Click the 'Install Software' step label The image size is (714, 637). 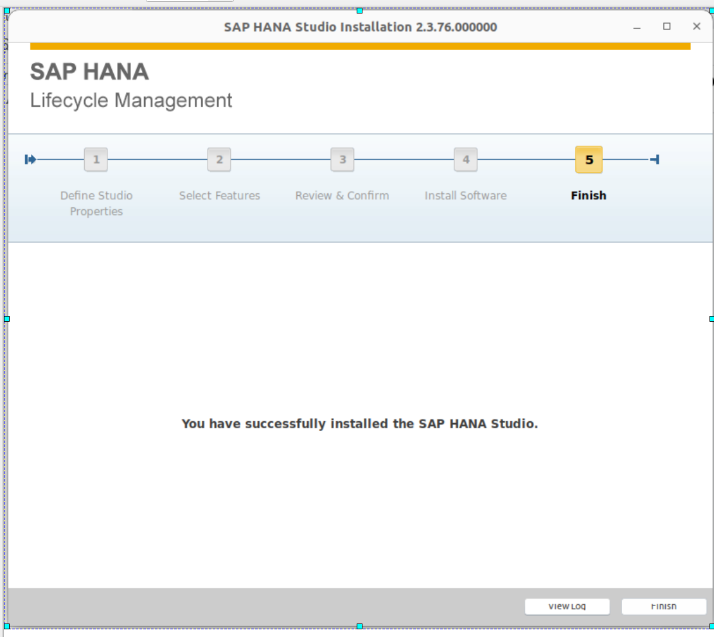pos(465,196)
